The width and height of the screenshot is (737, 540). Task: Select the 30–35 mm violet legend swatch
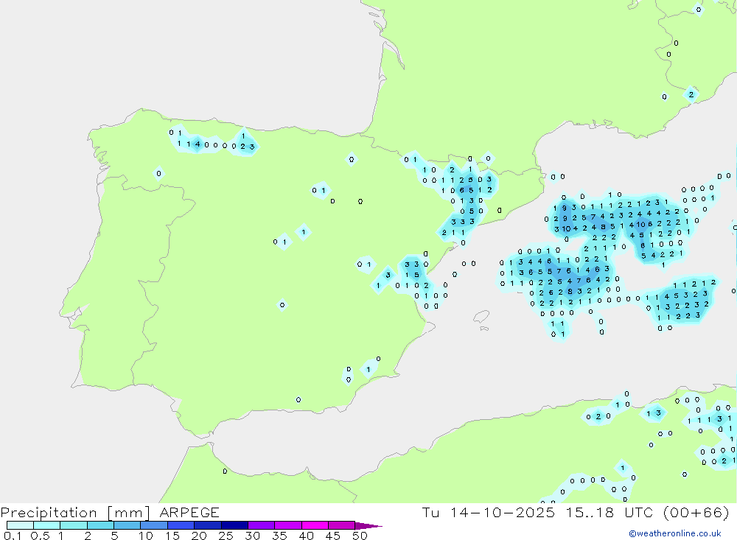[262, 525]
